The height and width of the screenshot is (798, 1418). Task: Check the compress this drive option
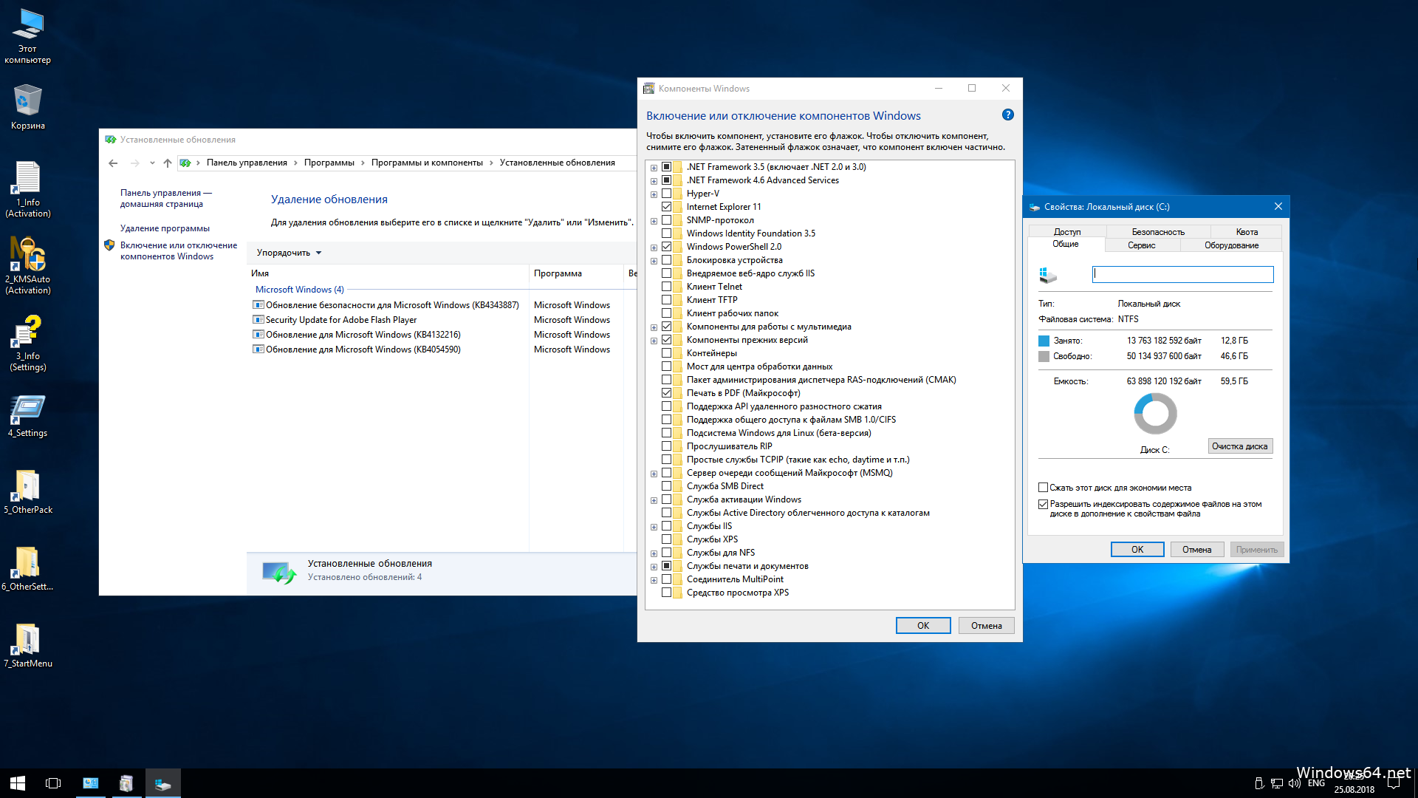(x=1043, y=488)
